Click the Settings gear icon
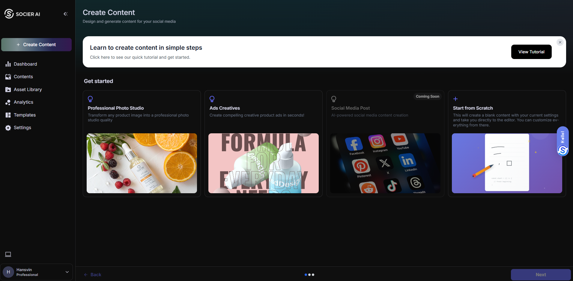Viewport: 573px width, 281px height. tap(8, 128)
